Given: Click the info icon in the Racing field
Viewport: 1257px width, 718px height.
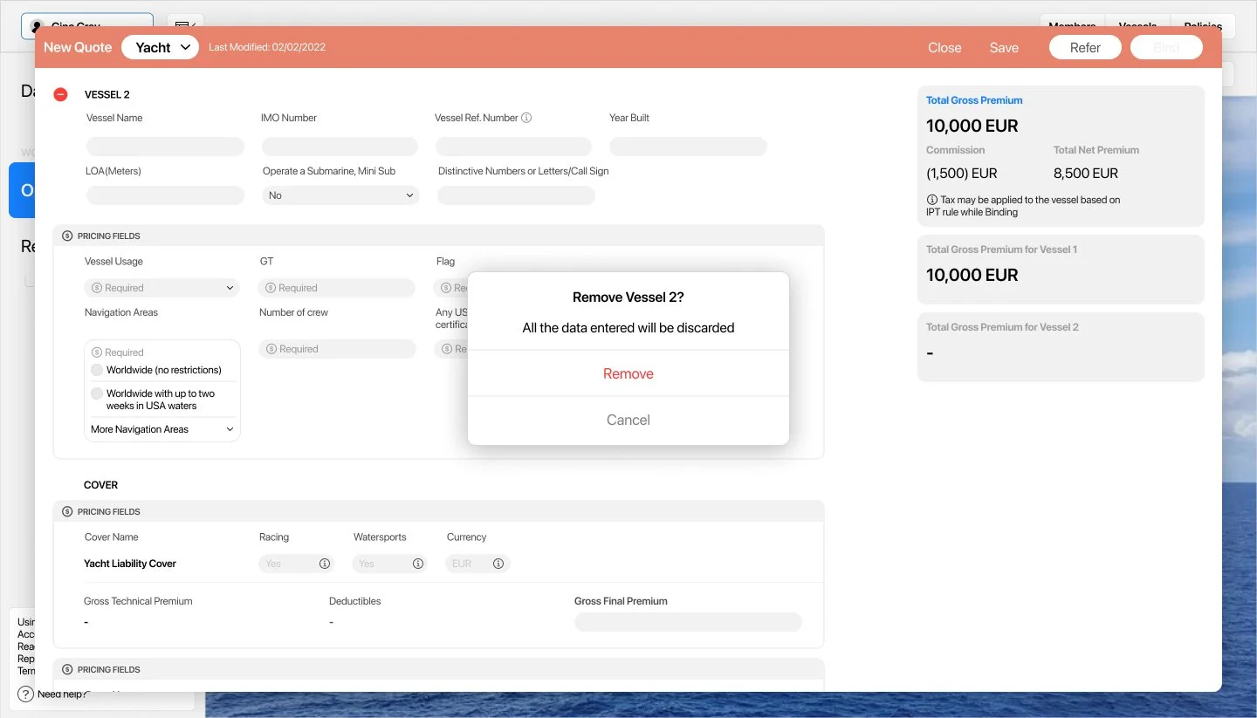Looking at the screenshot, I should pos(325,564).
